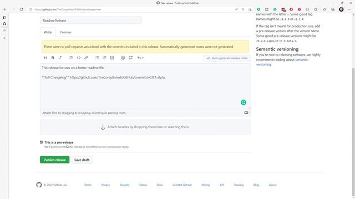Click the Readme Release title field
Viewport: 355px width, 199px height.
pos(91,20)
